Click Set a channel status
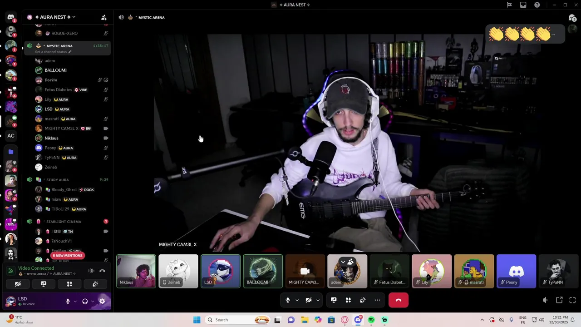This screenshot has height=327, width=581. [x=53, y=52]
